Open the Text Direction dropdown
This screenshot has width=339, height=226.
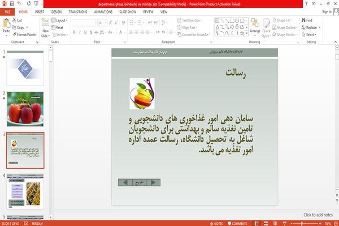[190, 20]
